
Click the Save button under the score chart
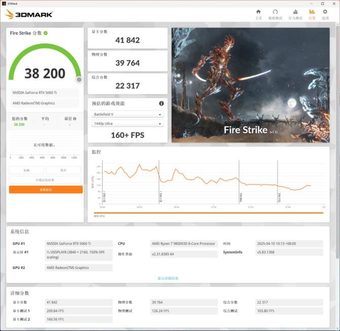pos(63,170)
